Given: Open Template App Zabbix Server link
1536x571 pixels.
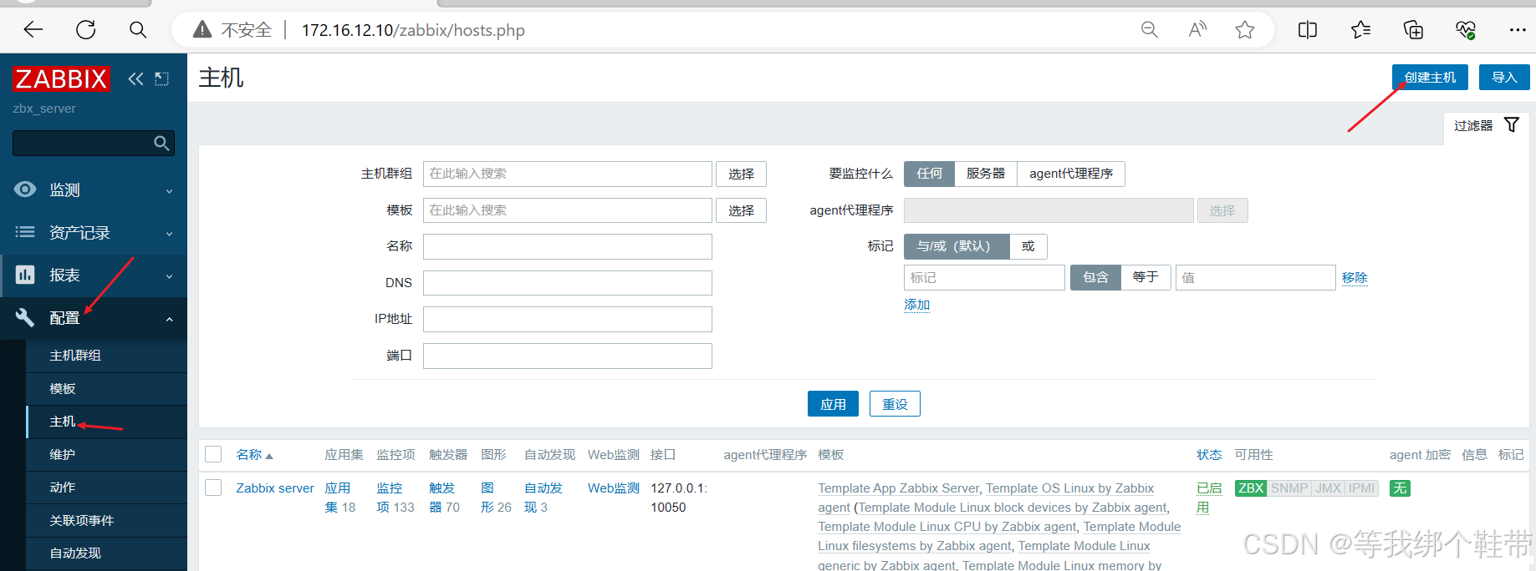Looking at the screenshot, I should point(898,488).
